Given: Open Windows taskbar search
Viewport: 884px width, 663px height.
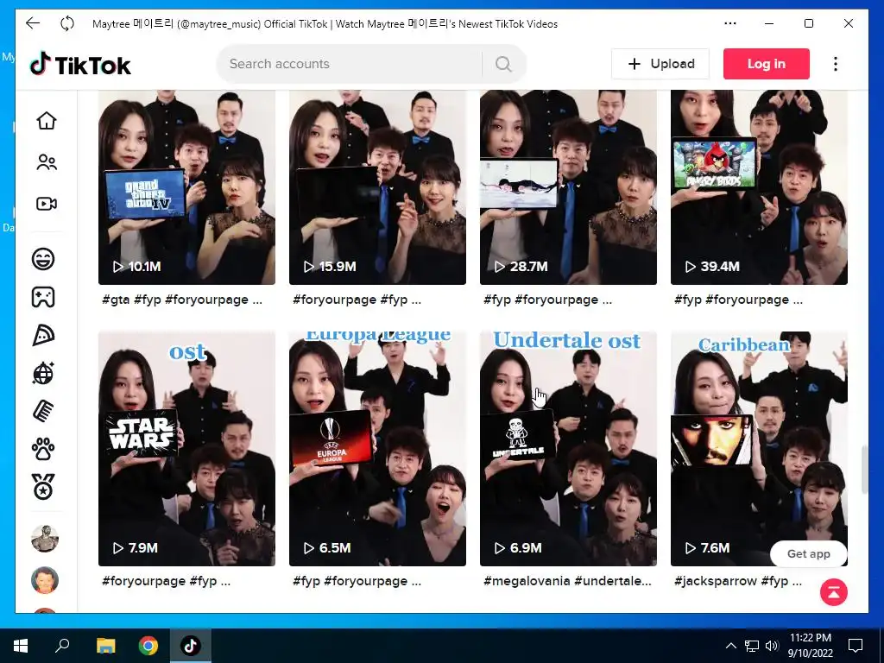Looking at the screenshot, I should click(62, 646).
